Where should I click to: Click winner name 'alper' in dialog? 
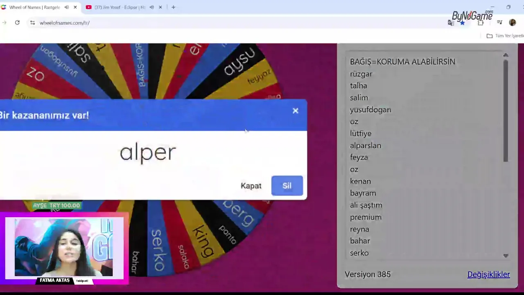coord(148,153)
